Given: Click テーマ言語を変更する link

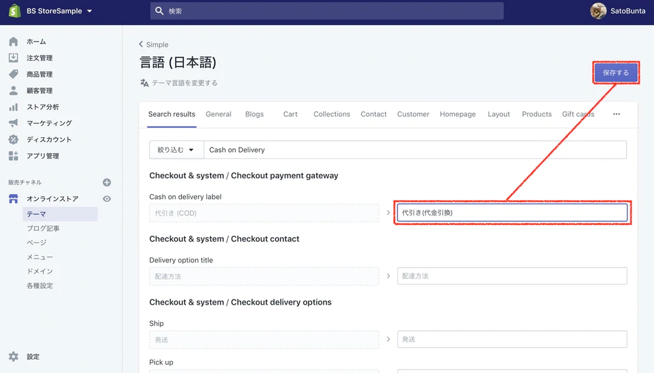Looking at the screenshot, I should point(179,83).
